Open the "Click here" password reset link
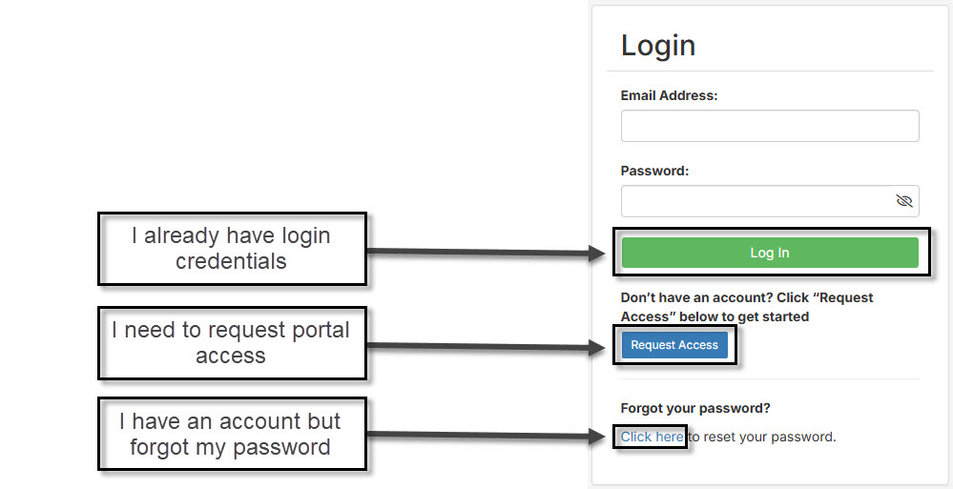953x489 pixels. pos(652,437)
